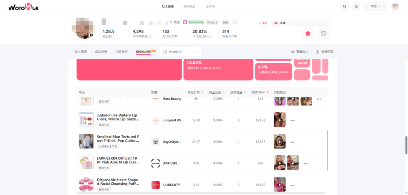Click the UUBEAUTY shop logo
The image size is (408, 195).
point(156,185)
